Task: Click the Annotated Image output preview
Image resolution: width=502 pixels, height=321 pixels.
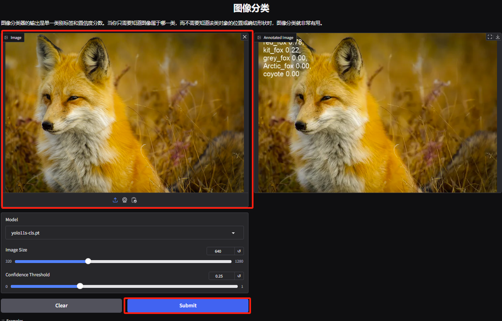Action: [378, 124]
